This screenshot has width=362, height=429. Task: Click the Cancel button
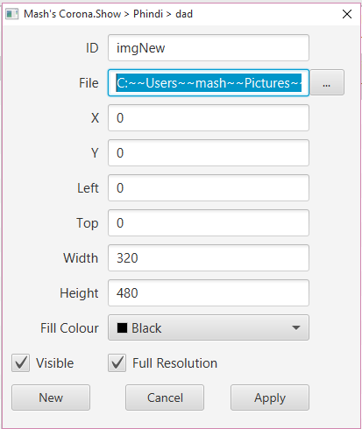click(x=165, y=397)
